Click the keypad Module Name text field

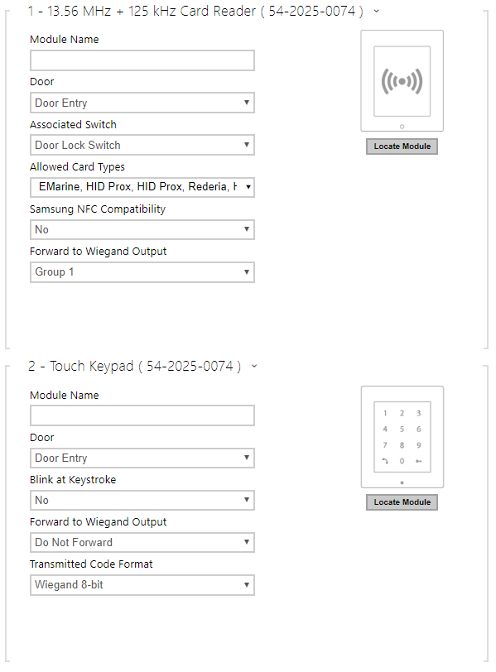(142, 415)
